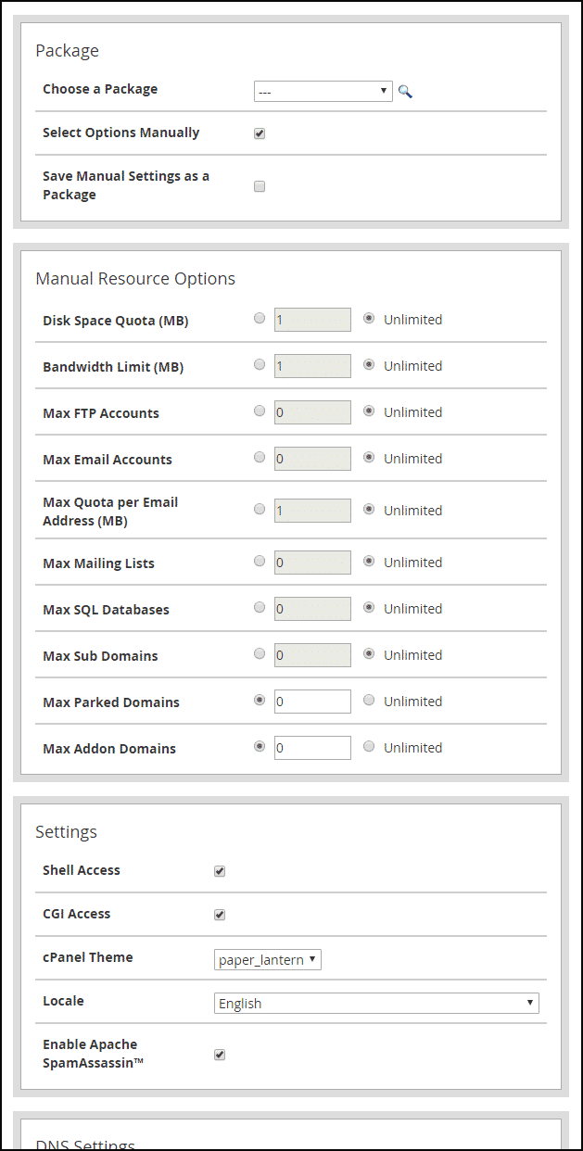The image size is (583, 1151).
Task: Select custom Max FTP Accounts radio button
Action: tap(260, 411)
